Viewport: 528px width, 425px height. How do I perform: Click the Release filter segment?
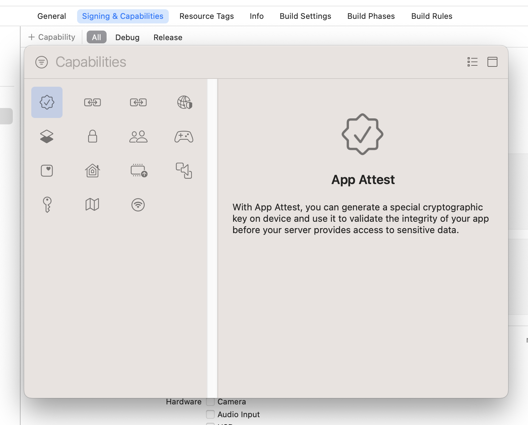pyautogui.click(x=168, y=37)
